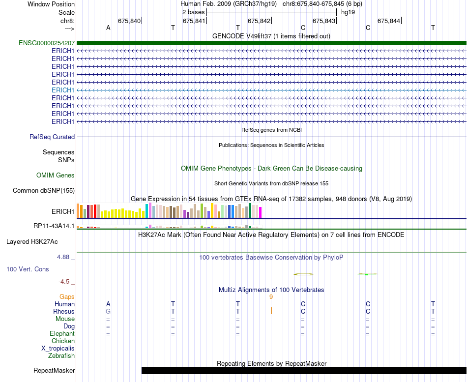Screen dimensions: 467x382
Task: Click the 675,843 ruler position
Action: [324, 21]
